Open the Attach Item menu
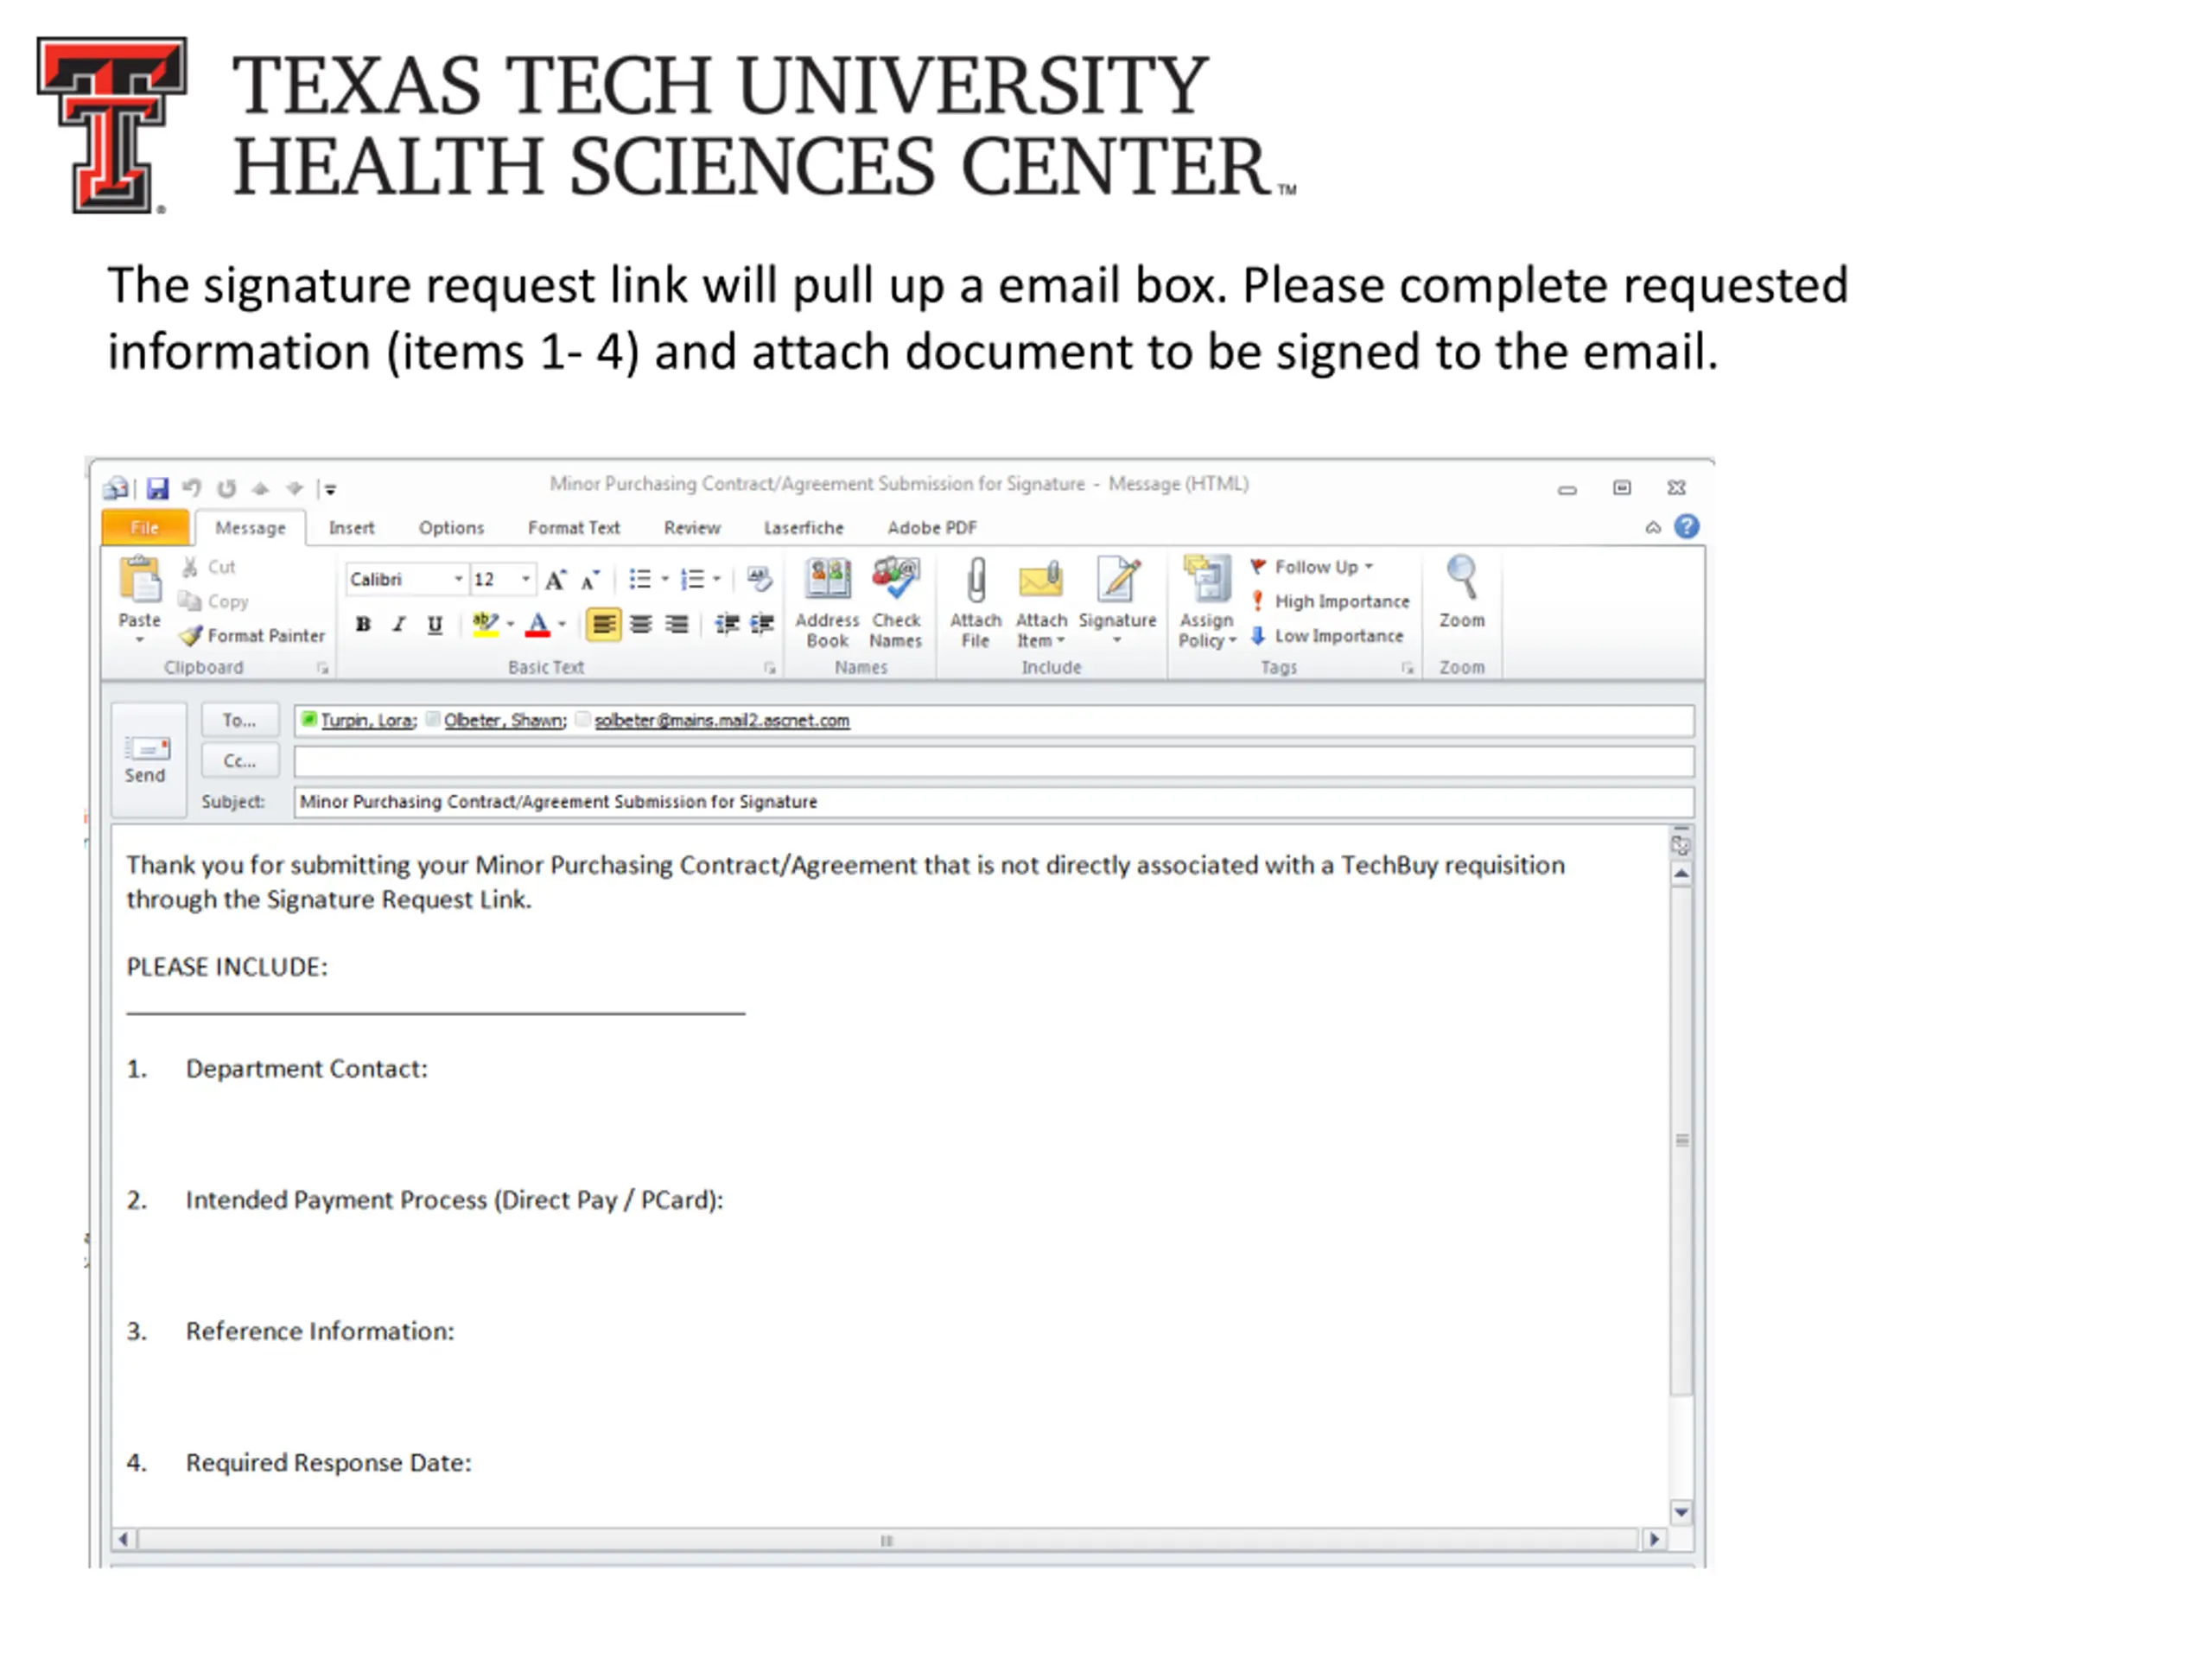Image resolution: width=2212 pixels, height=1659 pixels. pyautogui.click(x=1041, y=604)
